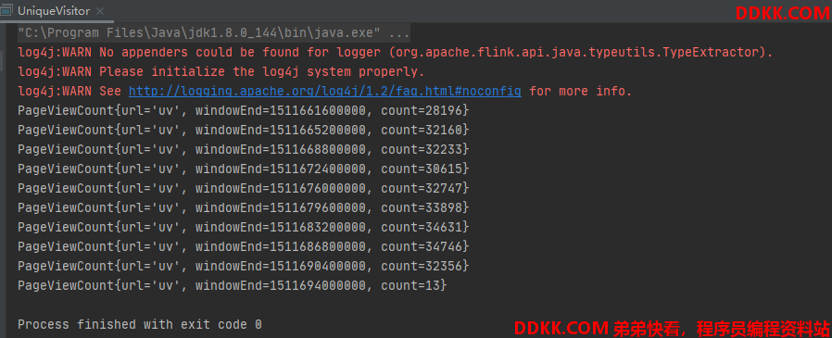Image resolution: width=832 pixels, height=338 pixels.
Task: Click the 'Please initialize the log4j system' warning
Action: 221,71
